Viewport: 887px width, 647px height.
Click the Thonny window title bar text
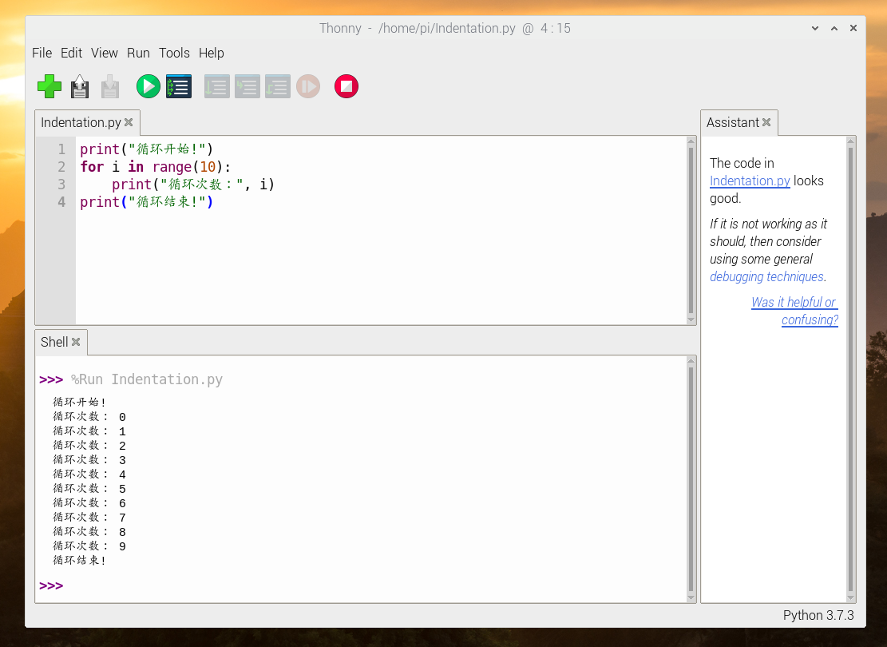[x=445, y=28]
